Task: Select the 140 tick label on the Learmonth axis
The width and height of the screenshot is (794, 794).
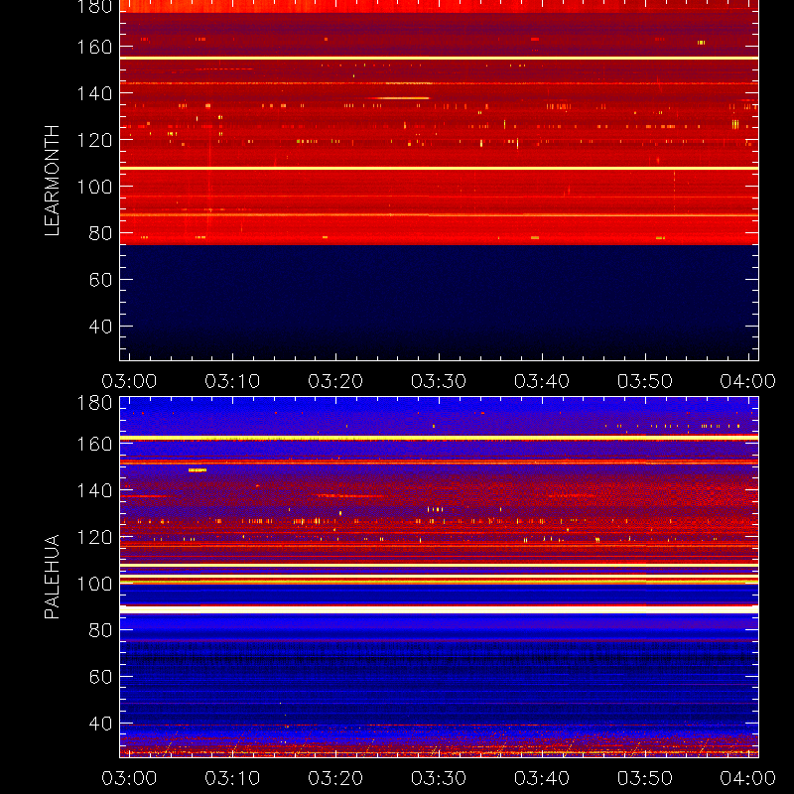Action: click(x=94, y=93)
